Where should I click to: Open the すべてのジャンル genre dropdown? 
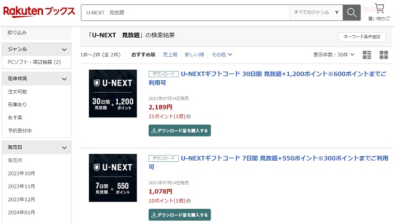click(316, 12)
